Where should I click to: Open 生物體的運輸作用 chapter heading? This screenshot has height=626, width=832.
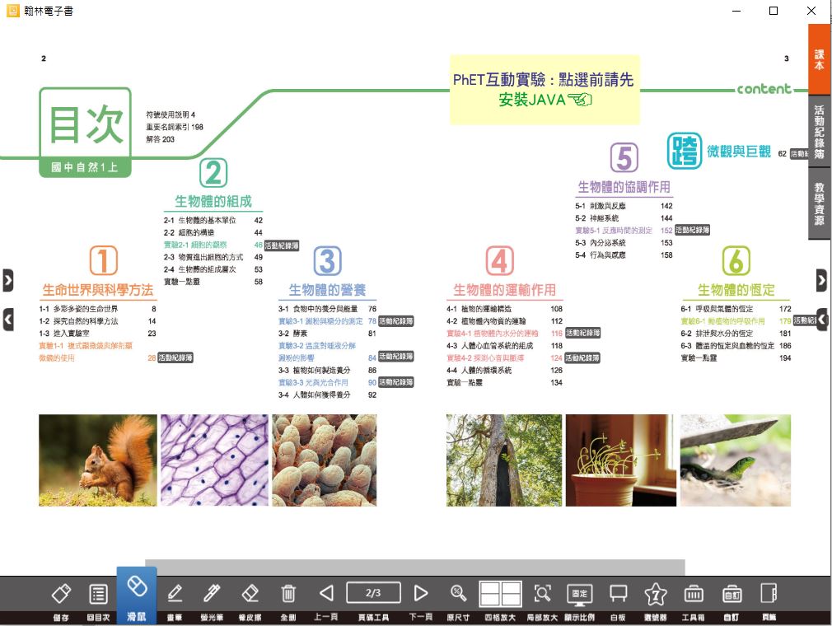pyautogui.click(x=505, y=290)
